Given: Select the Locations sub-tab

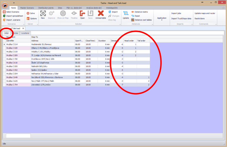Looking at the screenshot, I should point(25,33).
